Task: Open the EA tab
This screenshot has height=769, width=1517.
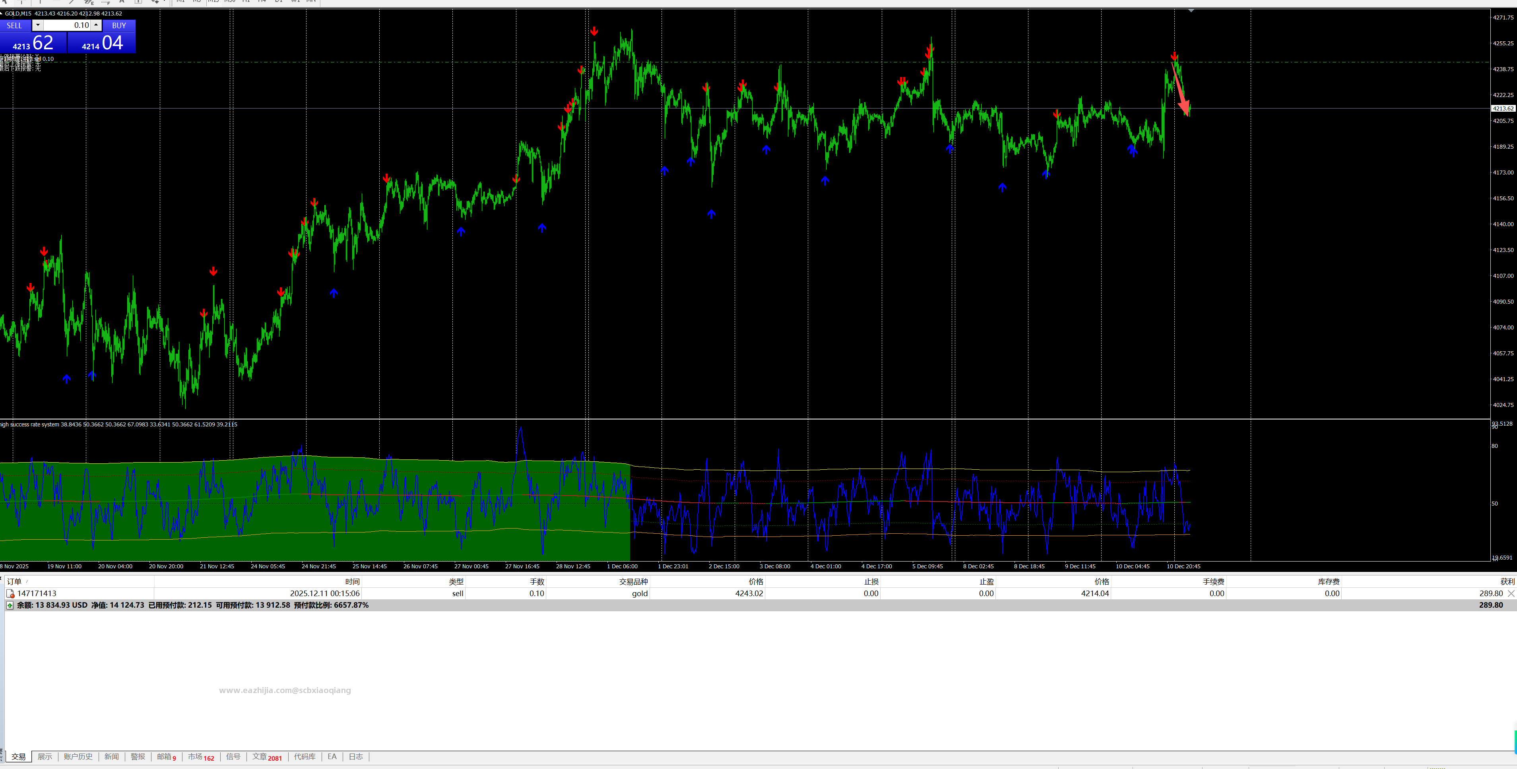Action: [x=332, y=757]
